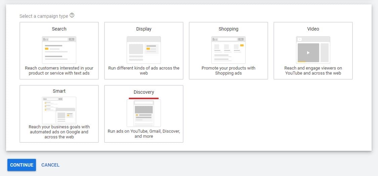
Task: Choose the Search card title
Action: point(59,29)
